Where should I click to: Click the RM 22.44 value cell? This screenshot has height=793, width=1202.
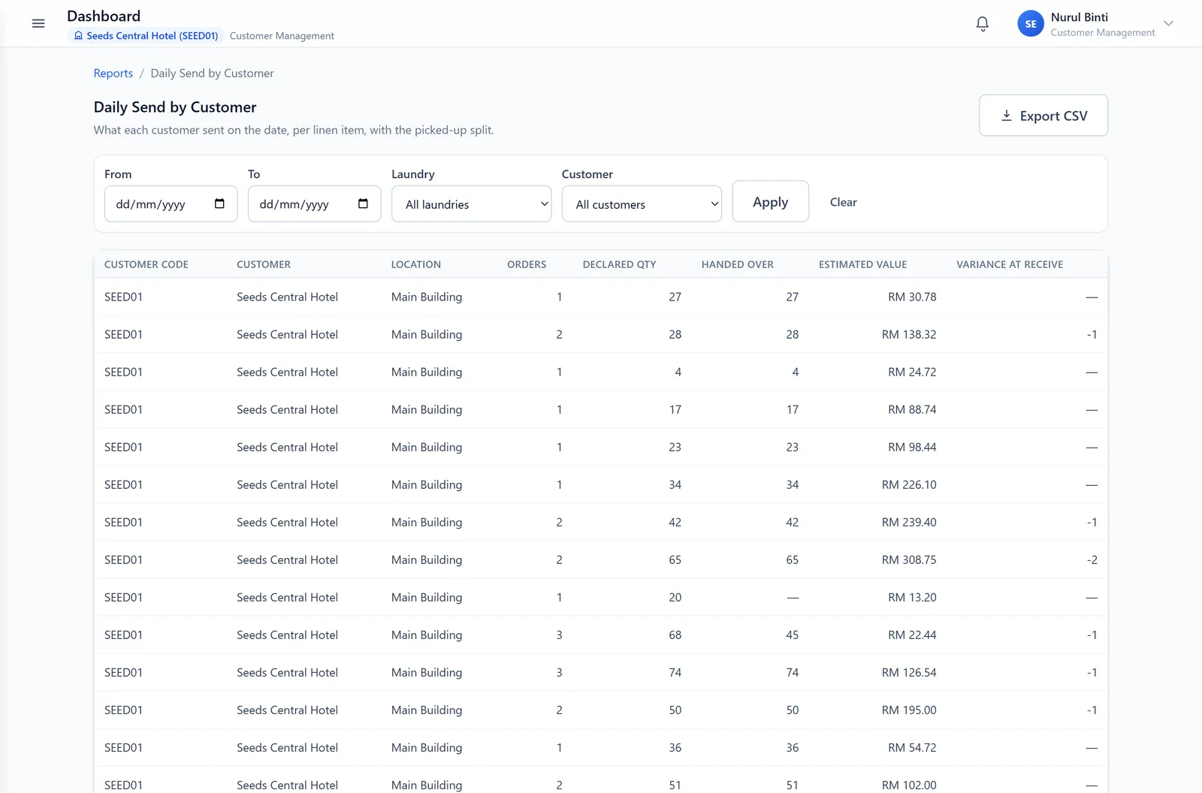pos(912,635)
